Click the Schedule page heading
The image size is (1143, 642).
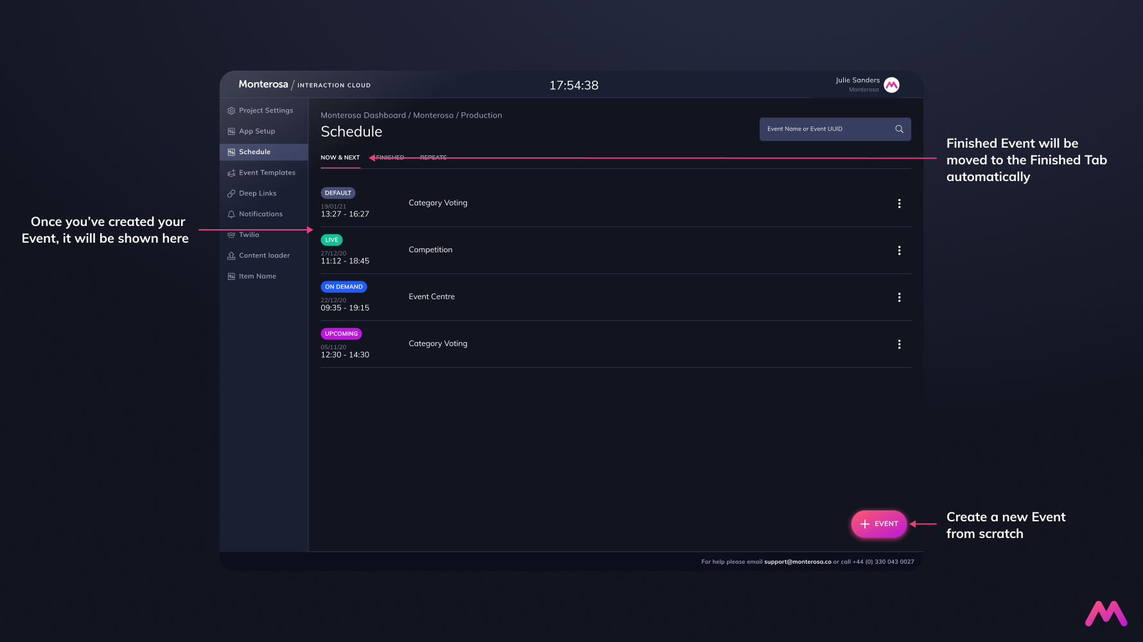351,132
